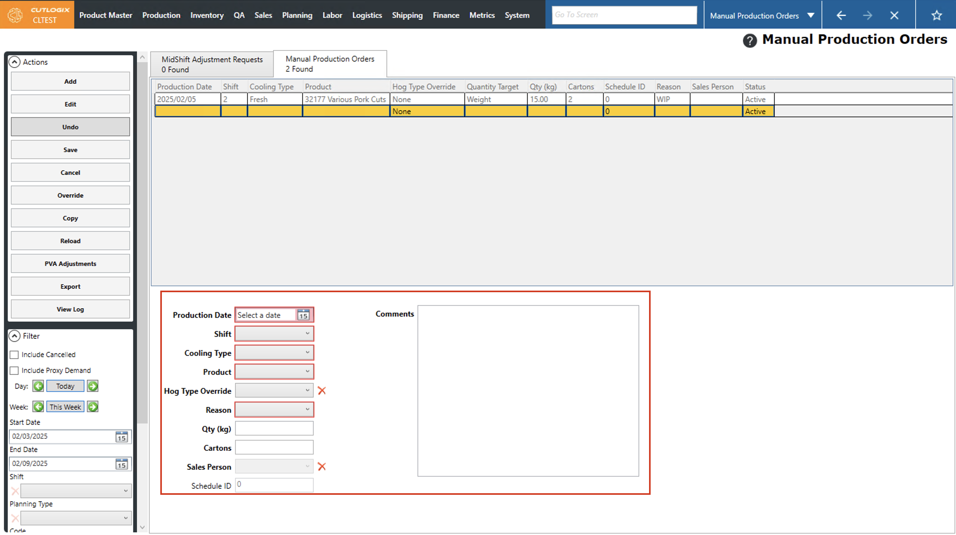Viewport: 956px width, 535px height.
Task: Clear Hog Type Override with red X
Action: pyautogui.click(x=322, y=391)
